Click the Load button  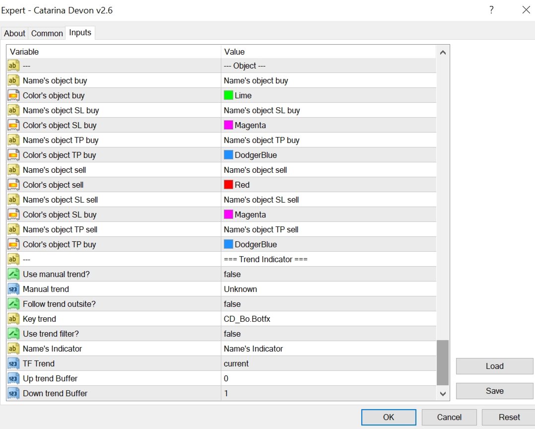pos(494,366)
